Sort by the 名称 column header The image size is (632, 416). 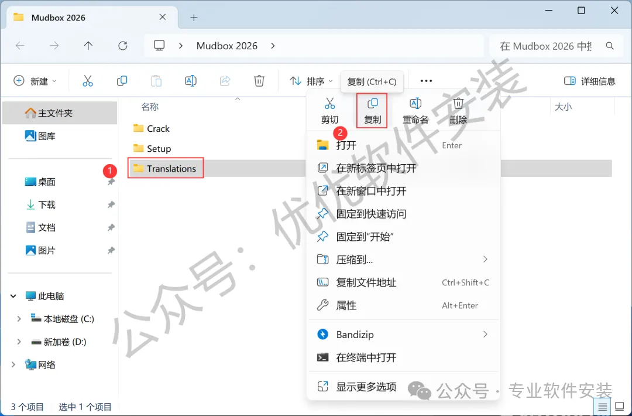[150, 107]
